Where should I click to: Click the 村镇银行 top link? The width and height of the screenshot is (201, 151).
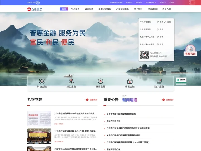pos(129,3)
